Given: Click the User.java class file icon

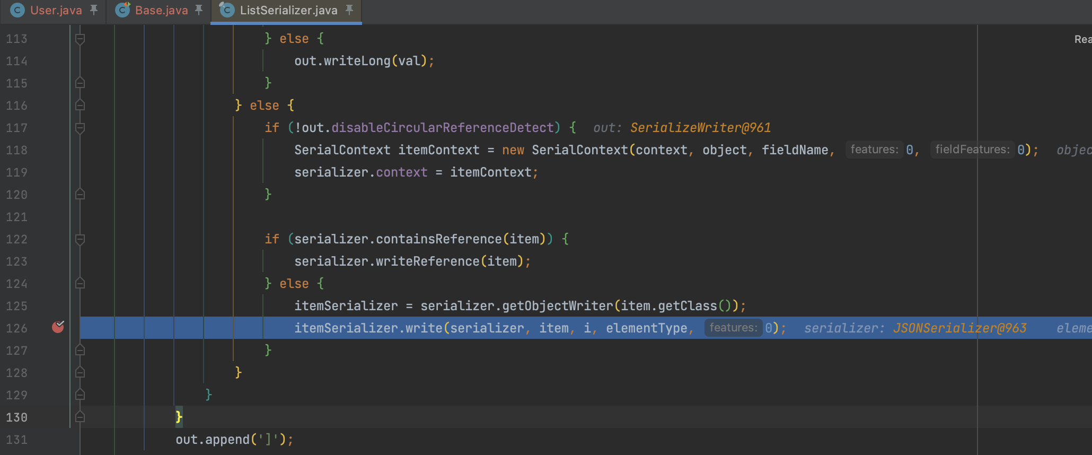Looking at the screenshot, I should tap(17, 10).
